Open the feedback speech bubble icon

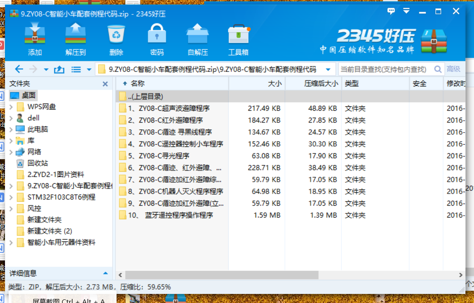click(391, 11)
